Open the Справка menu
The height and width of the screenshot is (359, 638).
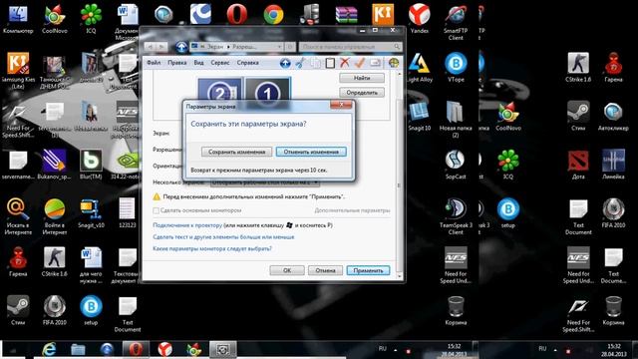[248, 63]
